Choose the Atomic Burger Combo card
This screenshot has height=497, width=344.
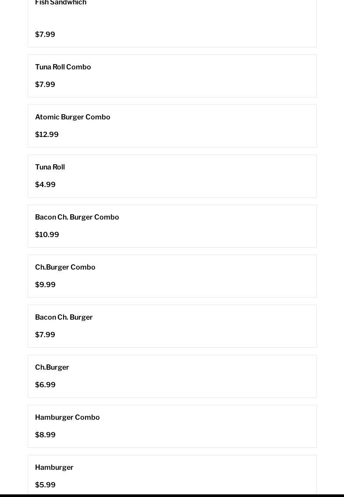pyautogui.click(x=172, y=126)
